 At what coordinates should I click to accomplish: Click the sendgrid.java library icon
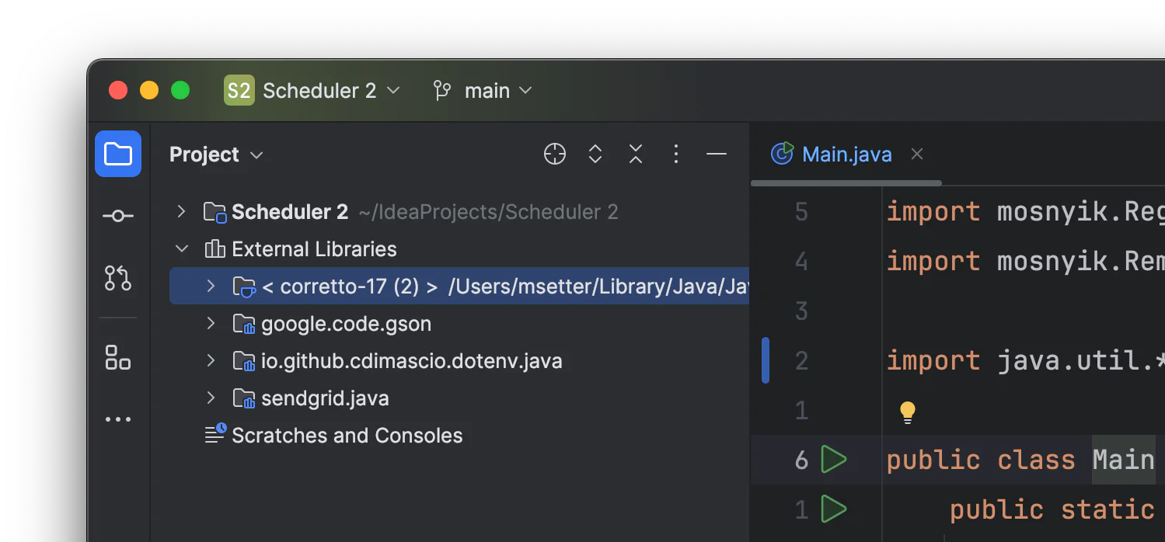pyautogui.click(x=244, y=398)
